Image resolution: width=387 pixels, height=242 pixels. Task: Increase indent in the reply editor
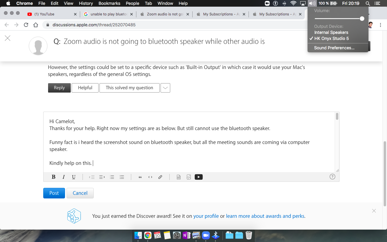(102, 177)
